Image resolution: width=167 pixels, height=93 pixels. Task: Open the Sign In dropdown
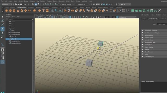click(x=124, y=4)
